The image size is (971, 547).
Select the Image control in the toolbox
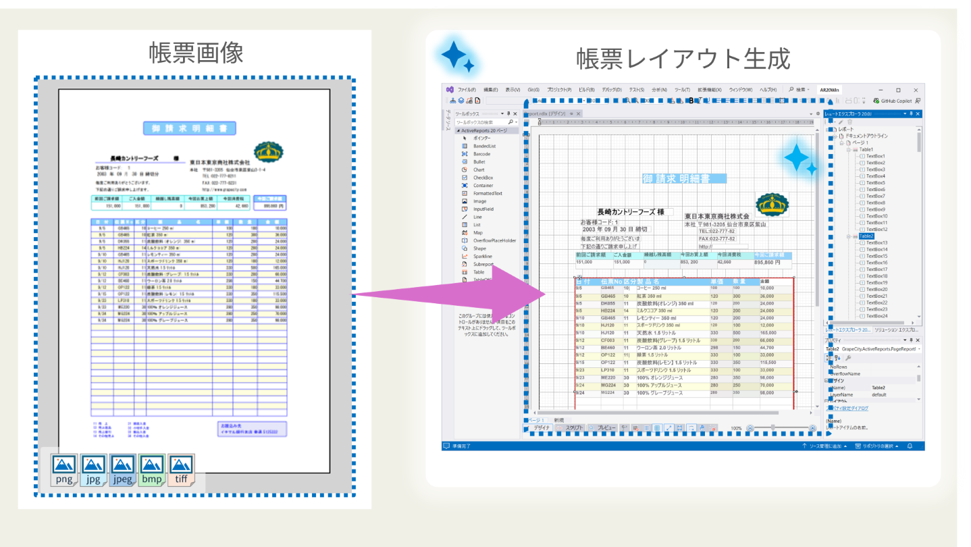[x=479, y=201]
